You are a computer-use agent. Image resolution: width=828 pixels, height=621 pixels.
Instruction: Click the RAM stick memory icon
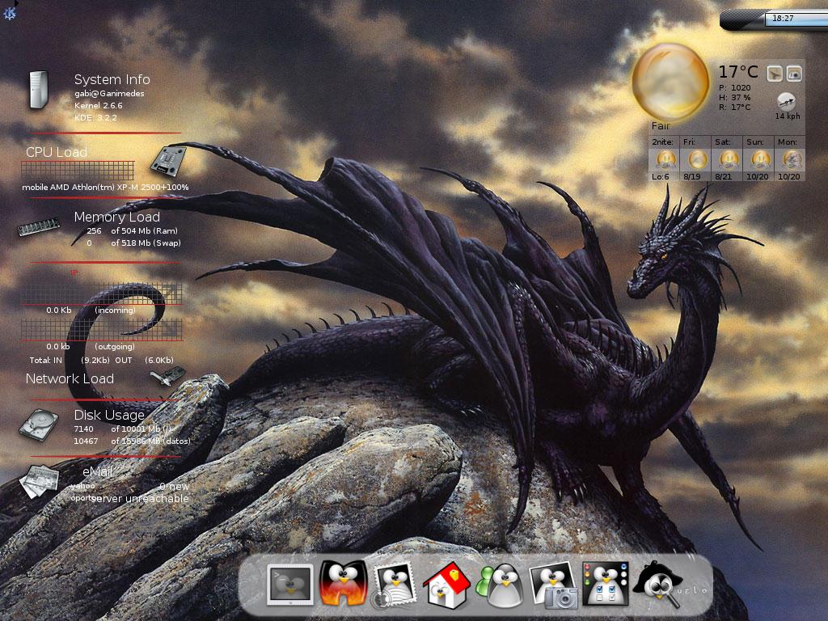[38, 227]
